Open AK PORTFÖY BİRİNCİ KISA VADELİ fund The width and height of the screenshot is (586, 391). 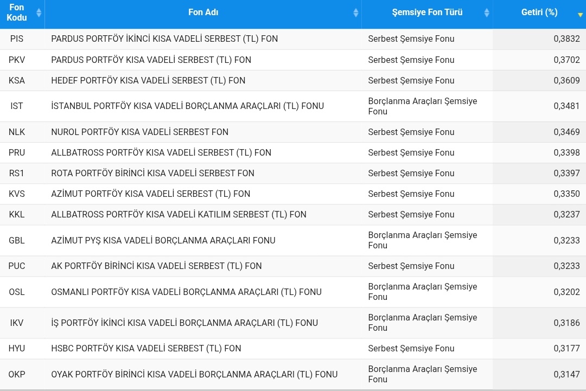156,266
